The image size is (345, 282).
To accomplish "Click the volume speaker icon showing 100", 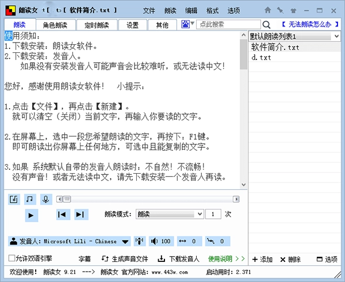I will click(x=160, y=241).
